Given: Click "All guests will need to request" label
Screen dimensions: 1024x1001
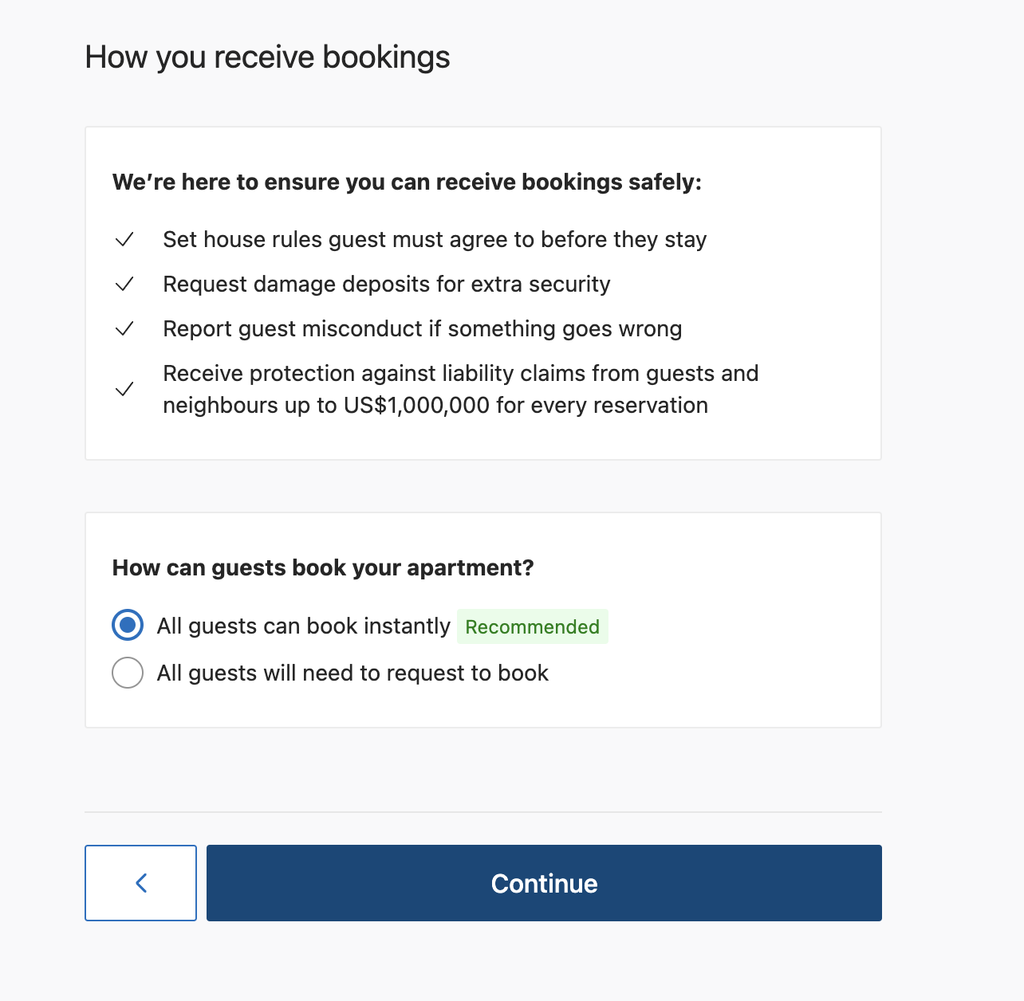Looking at the screenshot, I should point(352,673).
